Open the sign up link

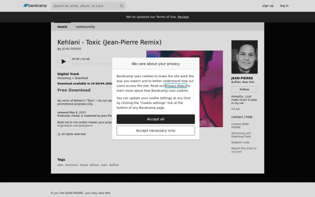pyautogui.click(x=268, y=6)
